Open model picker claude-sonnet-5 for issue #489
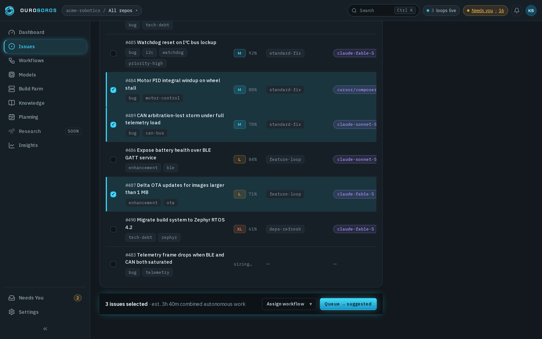This screenshot has width=542, height=339. coord(355,124)
